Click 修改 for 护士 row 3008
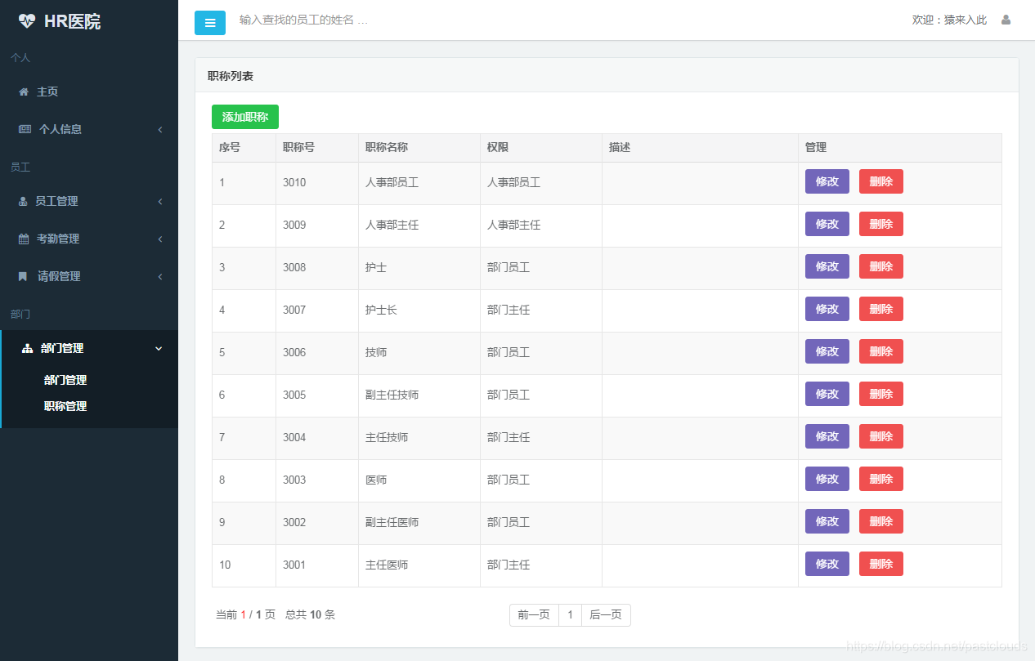The height and width of the screenshot is (661, 1035). coord(827,266)
